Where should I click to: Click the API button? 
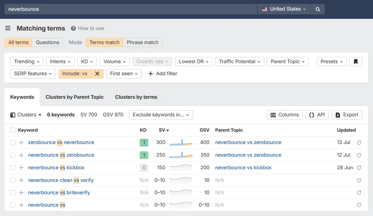click(x=317, y=115)
